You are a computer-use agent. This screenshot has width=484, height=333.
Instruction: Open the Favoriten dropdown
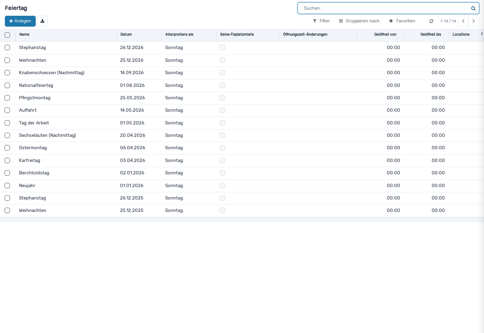402,21
